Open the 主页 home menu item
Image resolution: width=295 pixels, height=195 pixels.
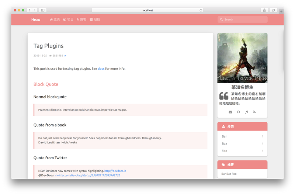click(x=55, y=20)
